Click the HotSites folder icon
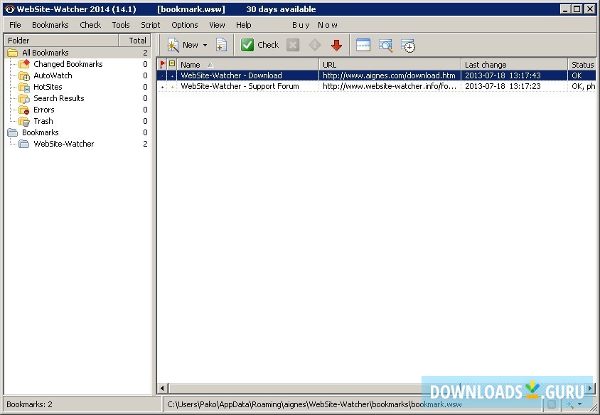This screenshot has width=600, height=415. tap(25, 87)
